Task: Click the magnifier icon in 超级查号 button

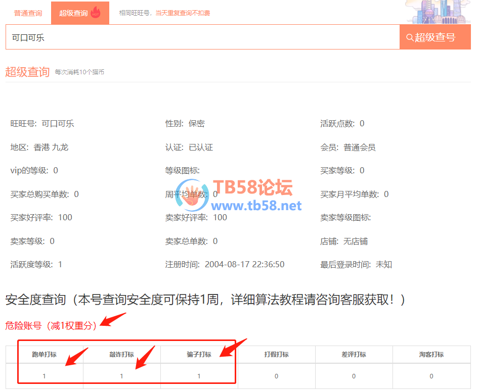Action: pyautogui.click(x=410, y=37)
